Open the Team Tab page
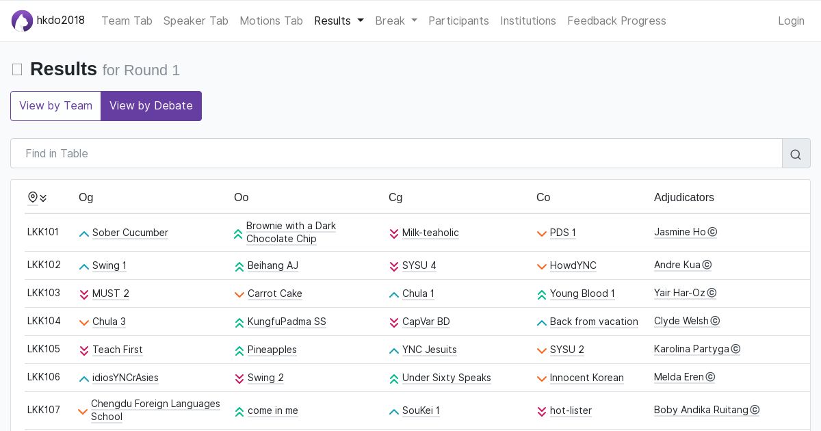Image resolution: width=821 pixels, height=431 pixels. pos(127,21)
